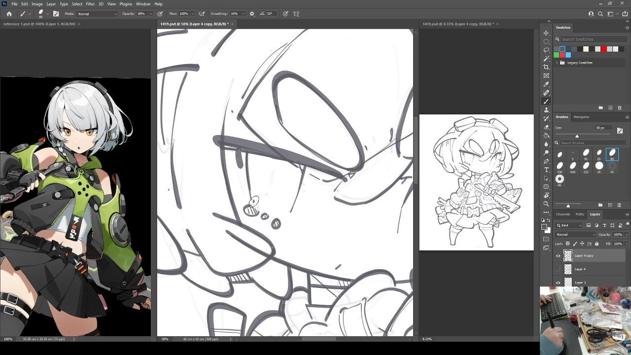The image size is (631, 355).
Task: Pick the red swatch in Swatches panel
Action: point(603,49)
